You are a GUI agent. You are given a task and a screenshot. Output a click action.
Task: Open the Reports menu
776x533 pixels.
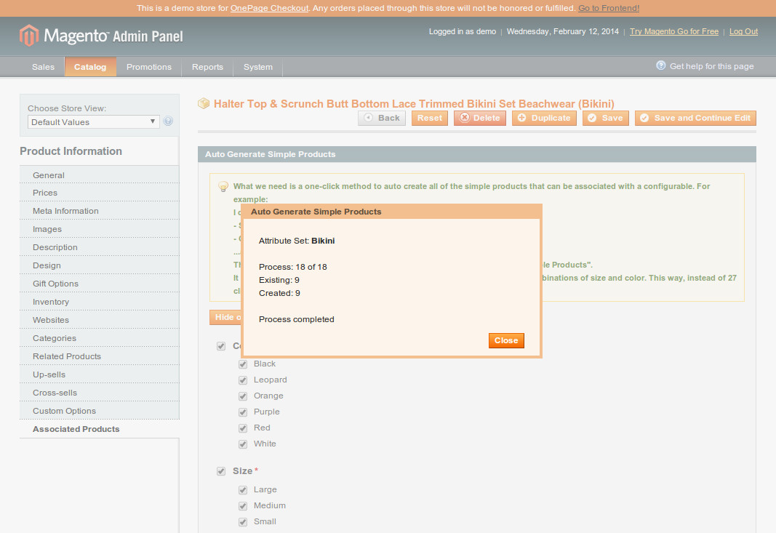[x=207, y=67]
